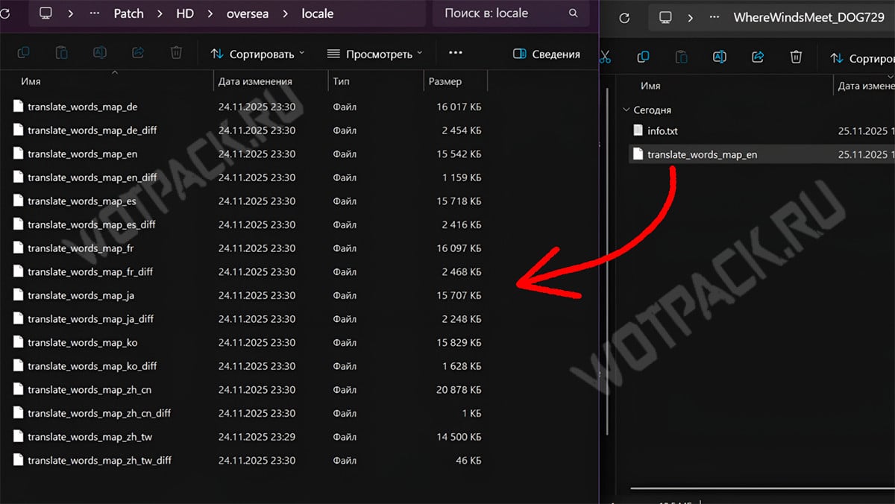
Task: Open the Просмотреть view dropdown
Action: click(374, 54)
